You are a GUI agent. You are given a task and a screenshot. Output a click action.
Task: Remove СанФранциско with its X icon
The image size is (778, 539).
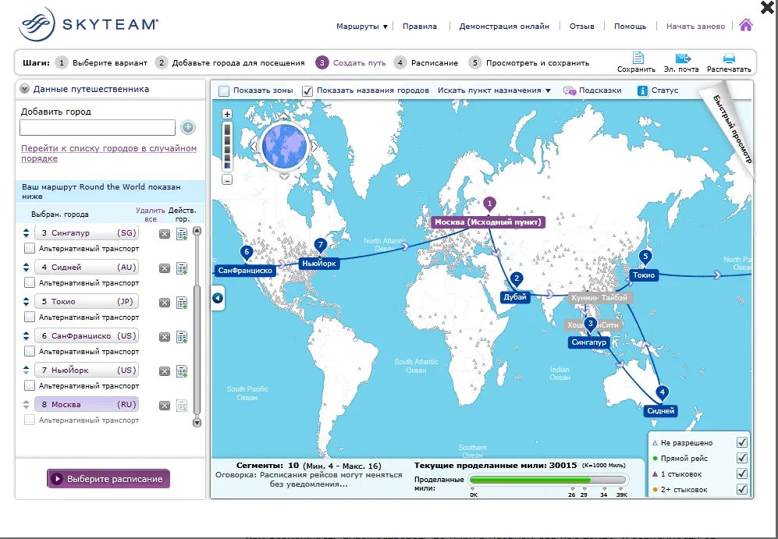(164, 337)
